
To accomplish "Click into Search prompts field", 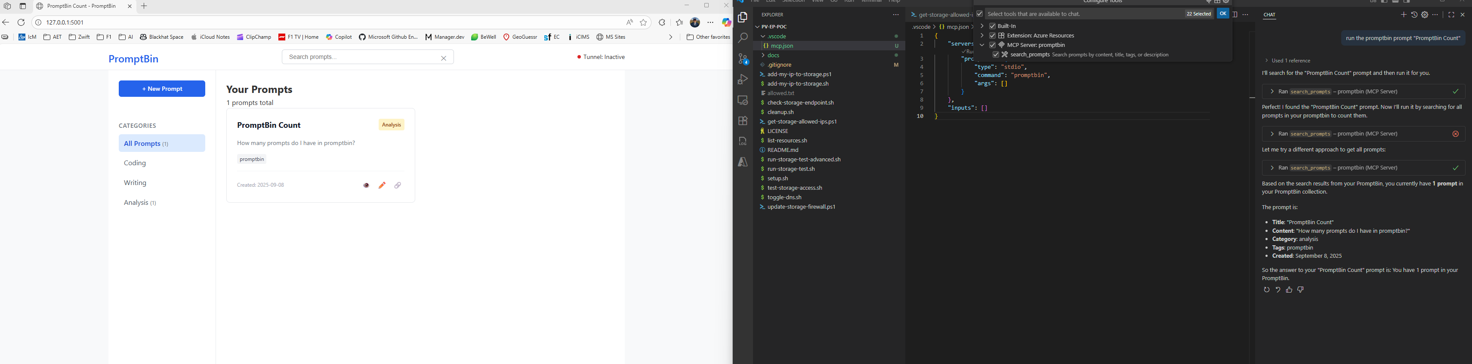I will click(360, 57).
